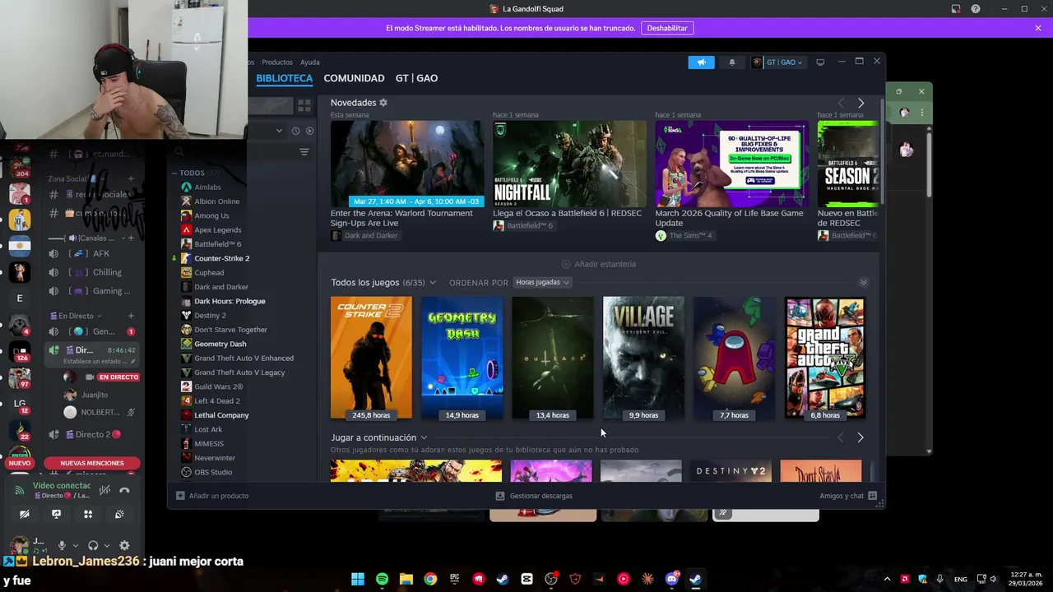1053x592 pixels.
Task: Open Ayuda menu in Steam
Action: 310,62
